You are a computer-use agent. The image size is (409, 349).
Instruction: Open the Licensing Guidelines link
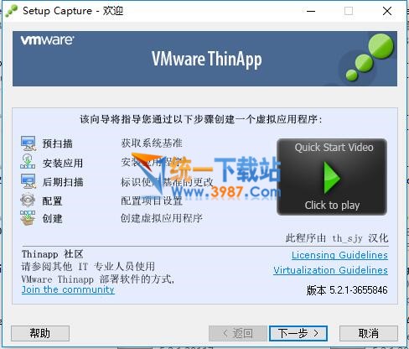[339, 255]
